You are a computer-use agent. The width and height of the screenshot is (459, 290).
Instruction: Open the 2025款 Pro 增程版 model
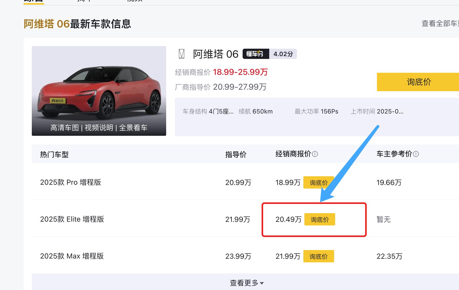click(71, 182)
